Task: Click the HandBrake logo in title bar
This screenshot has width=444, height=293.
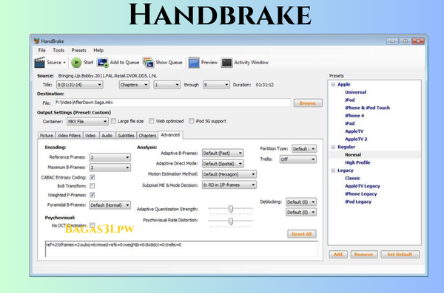Action: tap(36, 41)
